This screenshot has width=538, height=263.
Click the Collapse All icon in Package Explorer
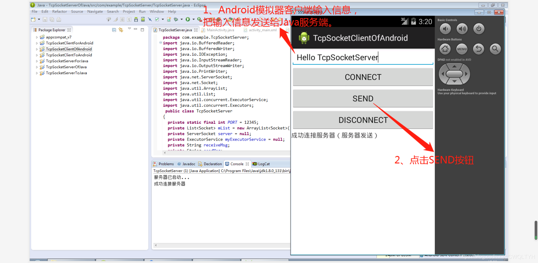[x=114, y=30]
